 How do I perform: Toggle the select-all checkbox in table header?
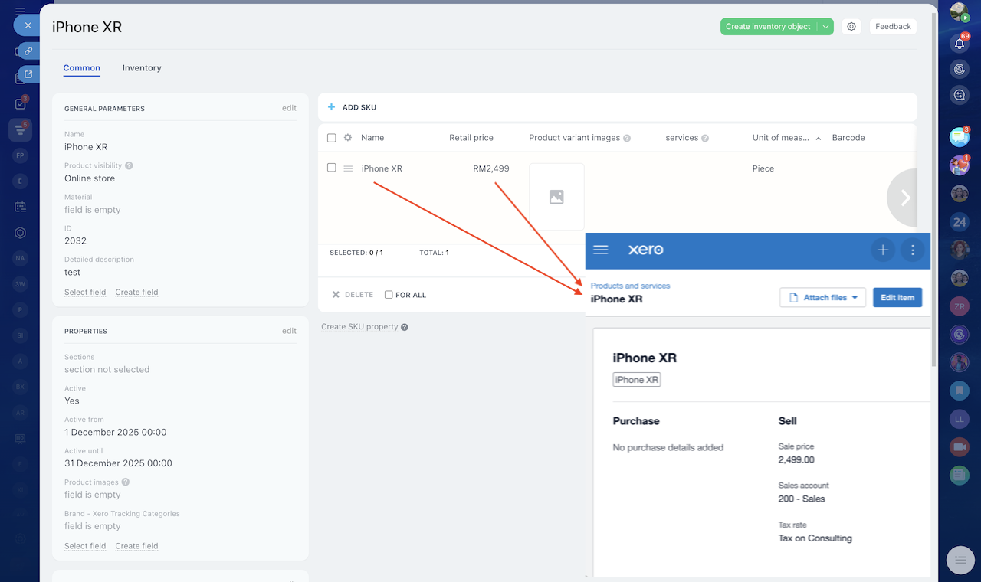(x=331, y=138)
